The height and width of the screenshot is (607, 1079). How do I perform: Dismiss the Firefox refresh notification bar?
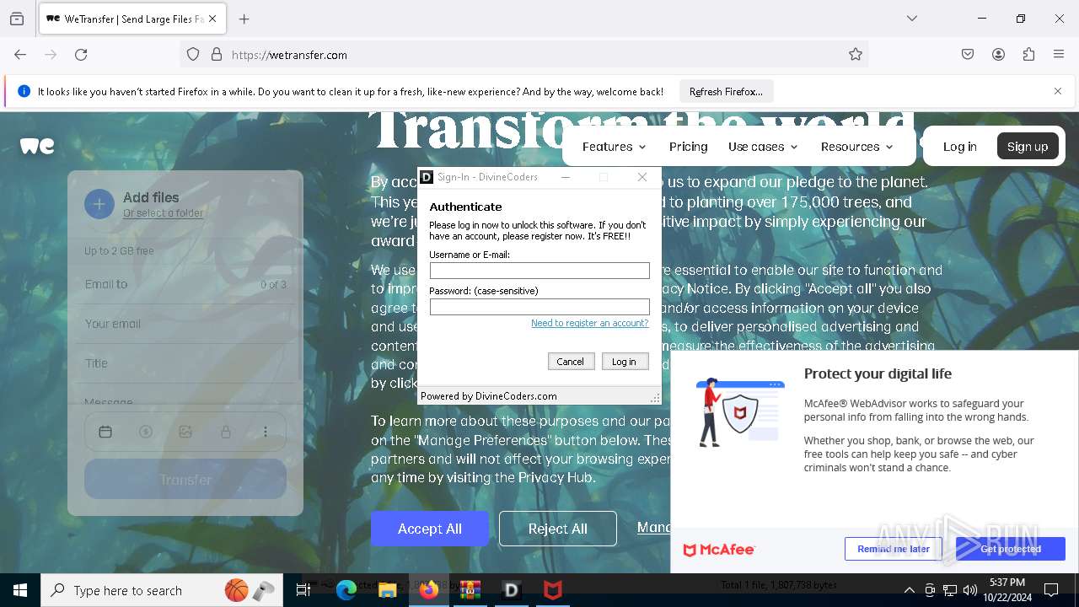[x=1058, y=91]
